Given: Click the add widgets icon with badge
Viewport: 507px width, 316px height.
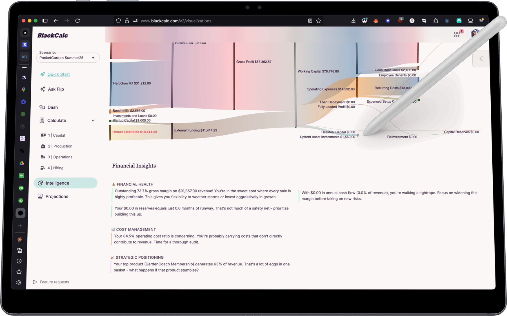Looking at the screenshot, I should click(457, 34).
